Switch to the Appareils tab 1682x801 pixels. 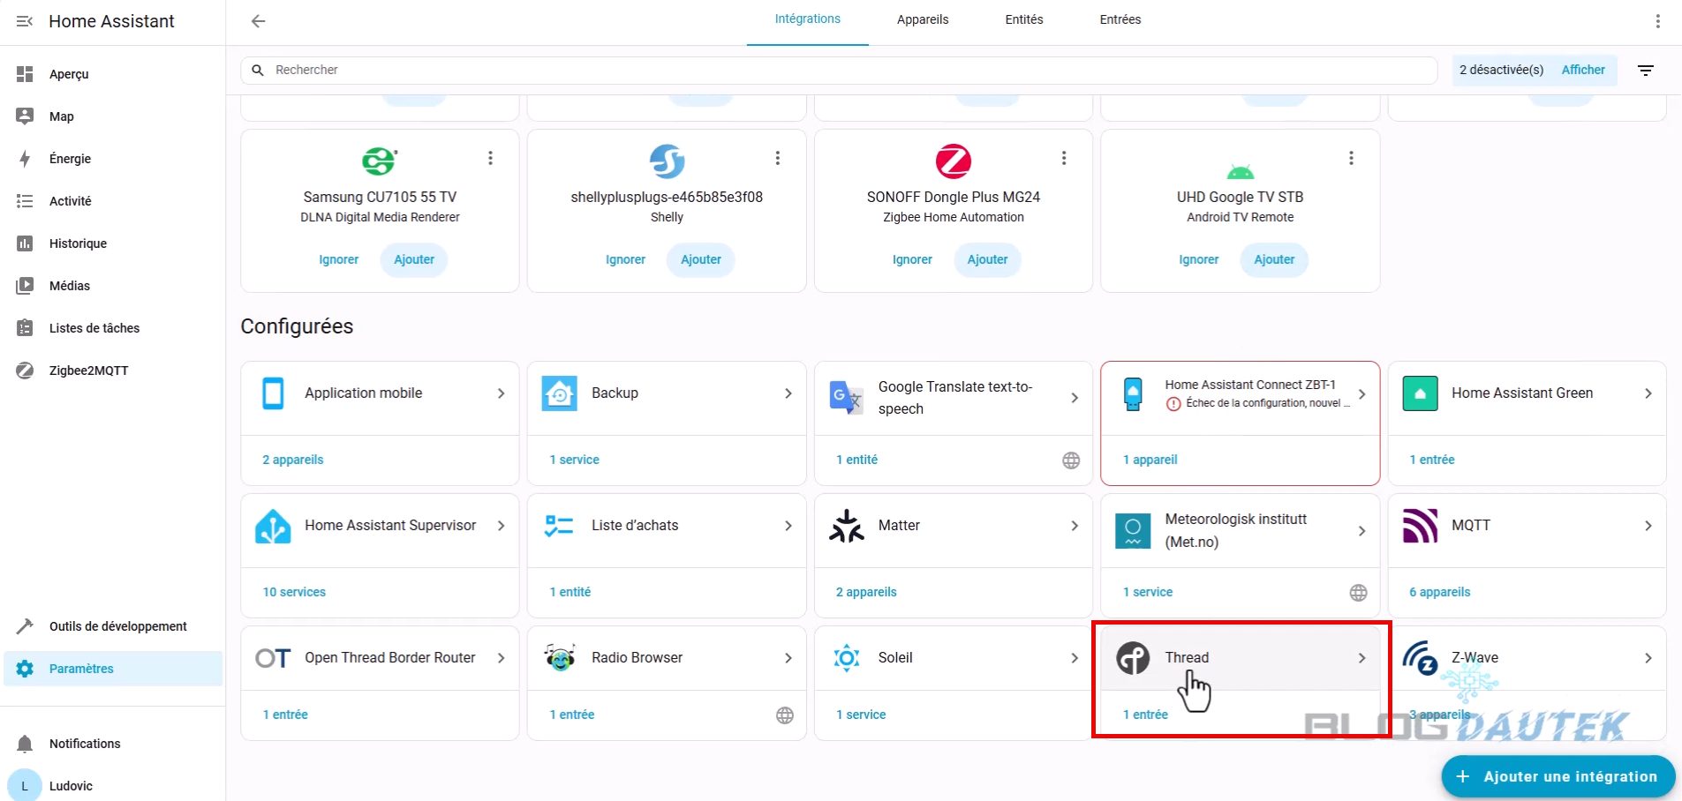coord(922,19)
